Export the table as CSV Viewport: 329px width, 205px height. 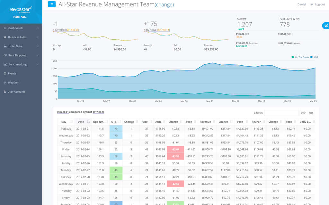click(303, 113)
